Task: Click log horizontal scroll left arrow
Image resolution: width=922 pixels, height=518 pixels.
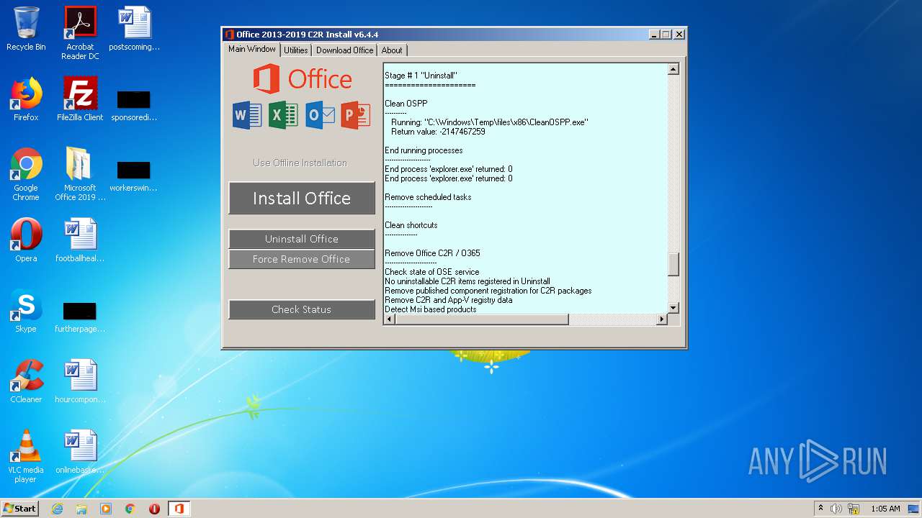Action: coord(389,319)
